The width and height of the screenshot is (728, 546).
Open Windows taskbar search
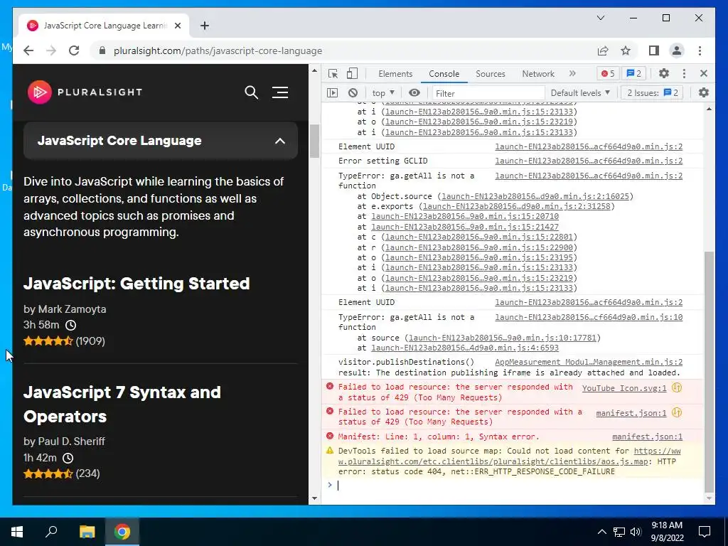[x=51, y=532]
